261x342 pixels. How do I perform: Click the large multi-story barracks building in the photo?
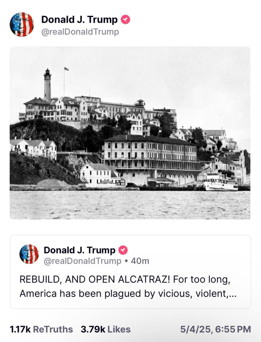pos(151,159)
